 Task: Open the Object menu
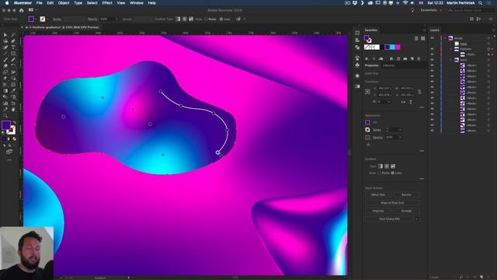pyautogui.click(x=64, y=3)
